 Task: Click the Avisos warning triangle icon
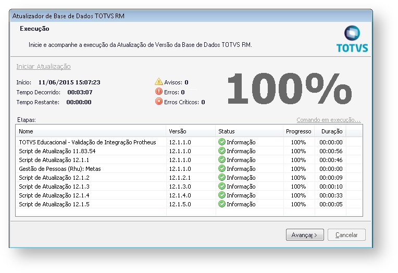(x=159, y=81)
